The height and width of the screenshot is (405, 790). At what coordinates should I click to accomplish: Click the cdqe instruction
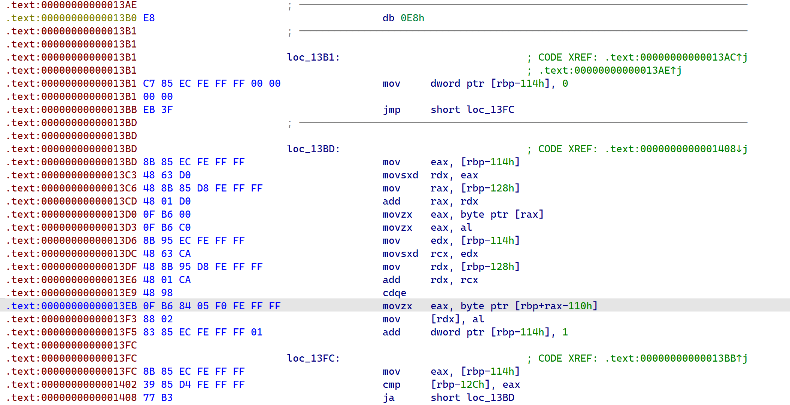pos(395,293)
